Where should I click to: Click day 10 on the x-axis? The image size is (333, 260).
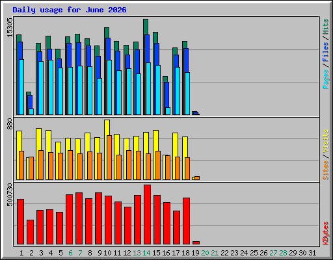tap(107, 253)
